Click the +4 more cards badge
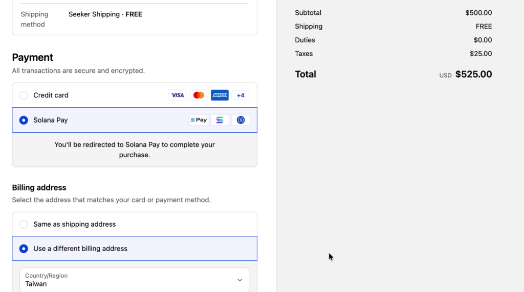 click(x=241, y=95)
